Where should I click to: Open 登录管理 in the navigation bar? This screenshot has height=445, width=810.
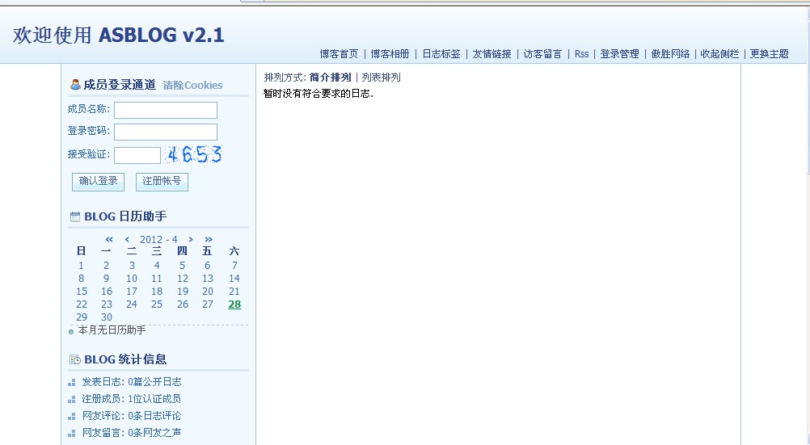click(619, 53)
